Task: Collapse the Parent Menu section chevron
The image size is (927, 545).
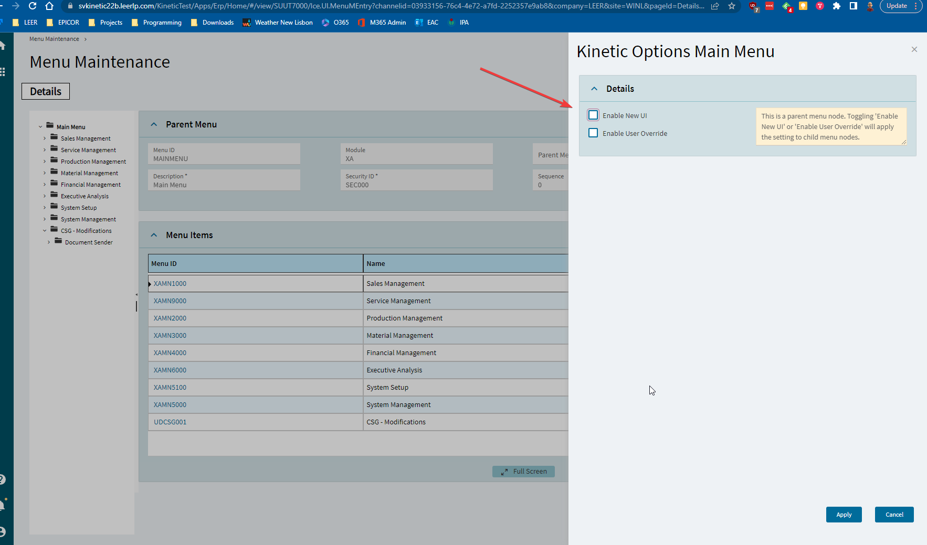Action: 154,124
